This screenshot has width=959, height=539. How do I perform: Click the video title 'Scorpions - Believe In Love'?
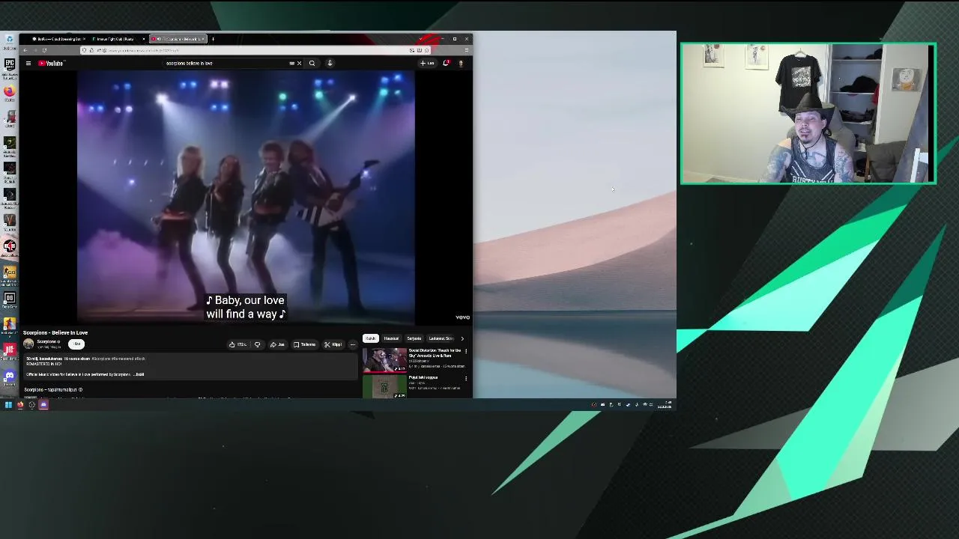tap(55, 332)
